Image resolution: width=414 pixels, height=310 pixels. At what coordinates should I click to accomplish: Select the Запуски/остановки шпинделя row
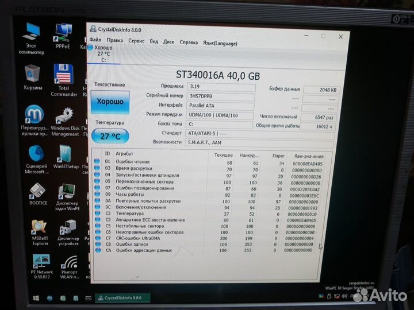pos(208,176)
